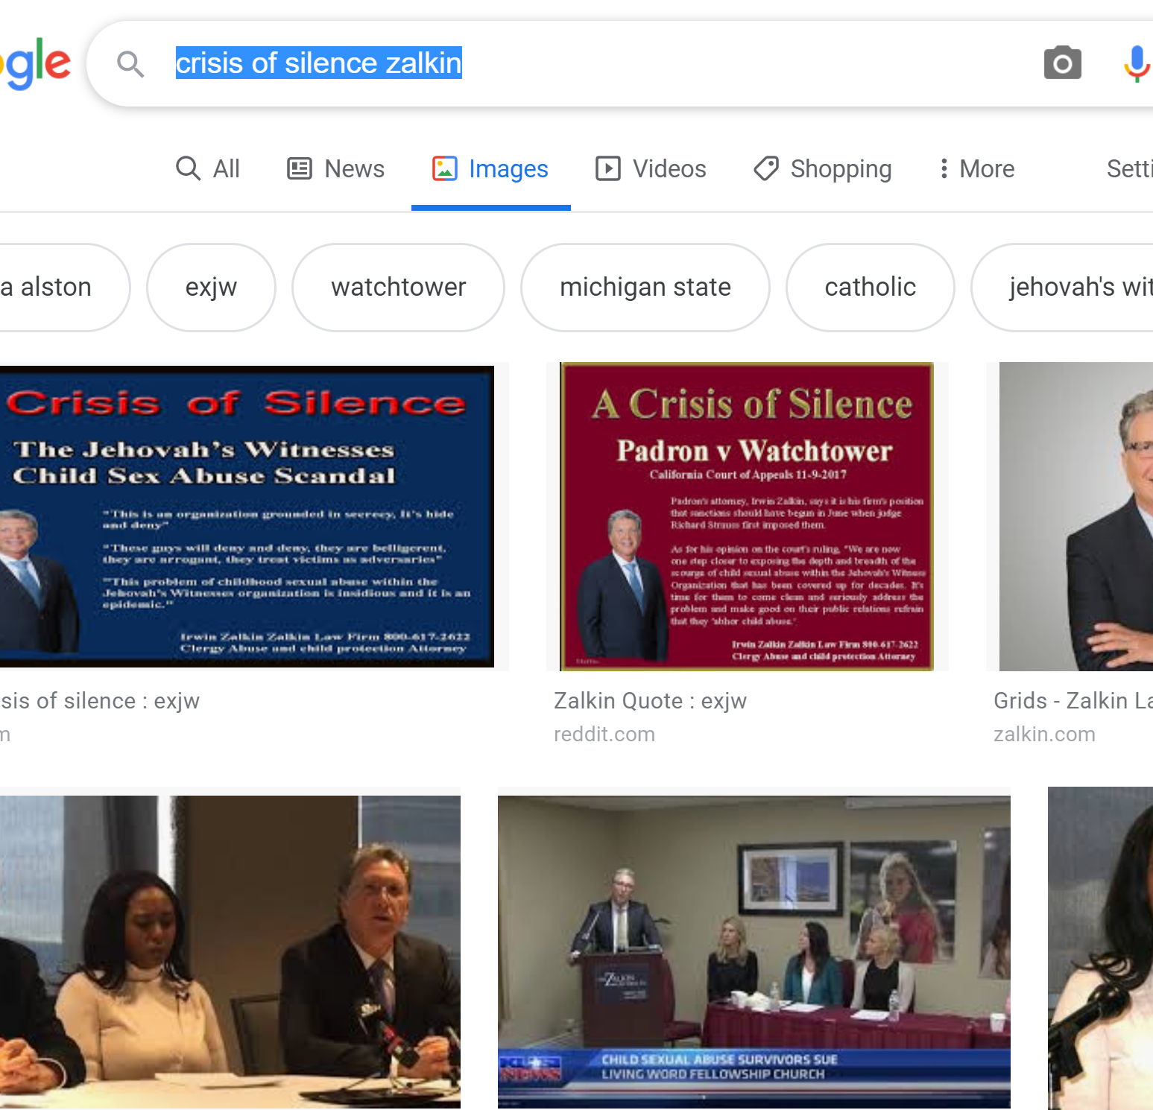This screenshot has height=1110, width=1153.
Task: Open the woman at microphone image
Action: (x=1100, y=948)
